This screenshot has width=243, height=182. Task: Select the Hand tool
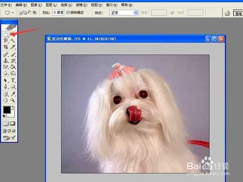point(6,100)
